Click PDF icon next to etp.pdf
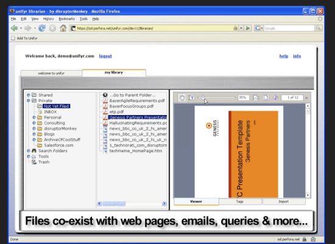This screenshot has height=244, width=335. [x=105, y=111]
